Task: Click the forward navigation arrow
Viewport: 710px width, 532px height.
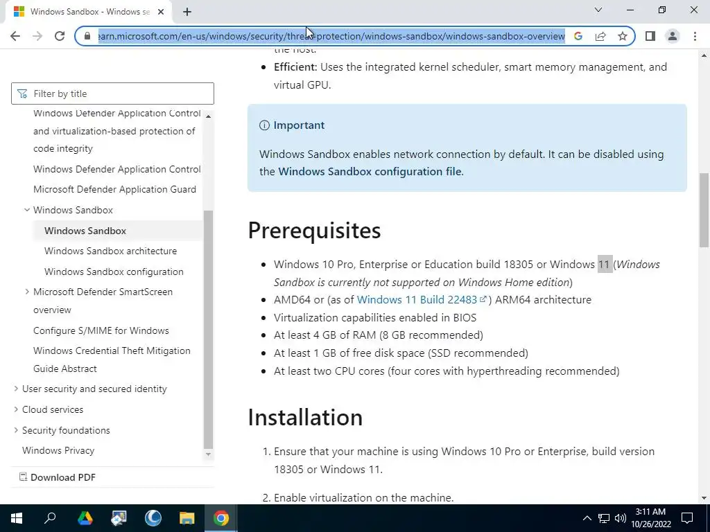Action: [37, 36]
